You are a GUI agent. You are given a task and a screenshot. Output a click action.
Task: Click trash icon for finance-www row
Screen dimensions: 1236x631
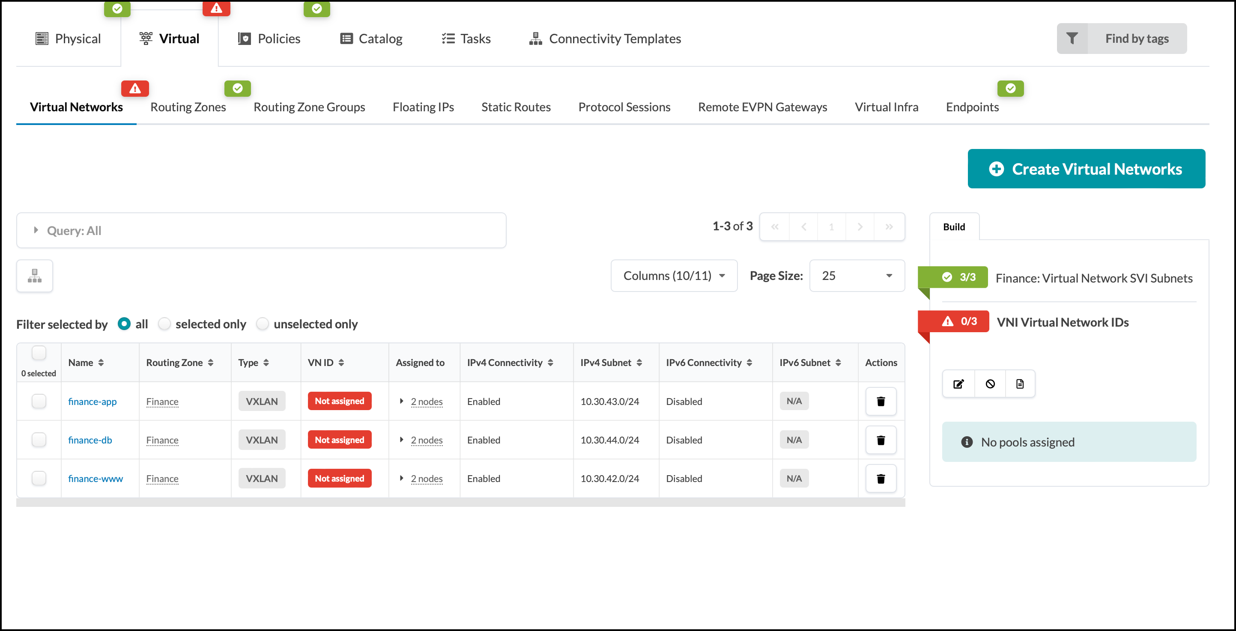[881, 479]
